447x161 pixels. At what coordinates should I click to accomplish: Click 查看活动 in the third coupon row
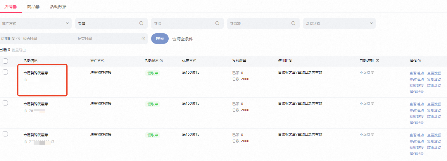pos(417,135)
